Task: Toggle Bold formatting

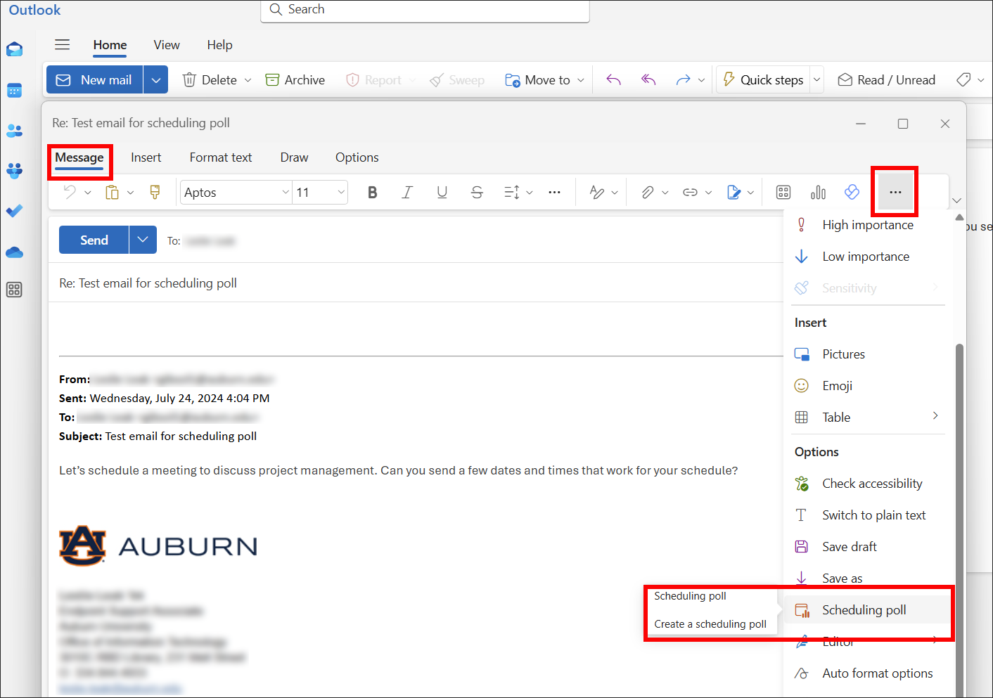Action: [373, 193]
